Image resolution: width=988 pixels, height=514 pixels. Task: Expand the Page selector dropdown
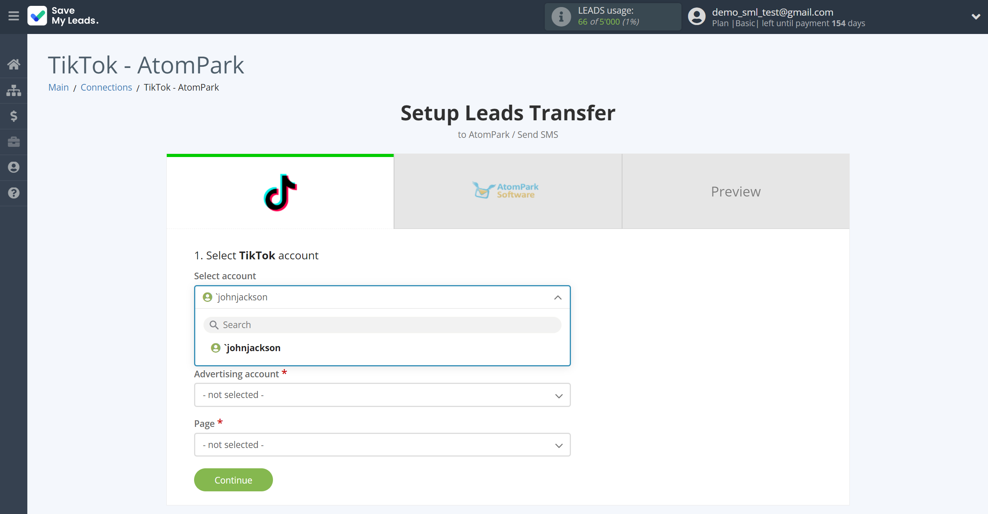(559, 445)
